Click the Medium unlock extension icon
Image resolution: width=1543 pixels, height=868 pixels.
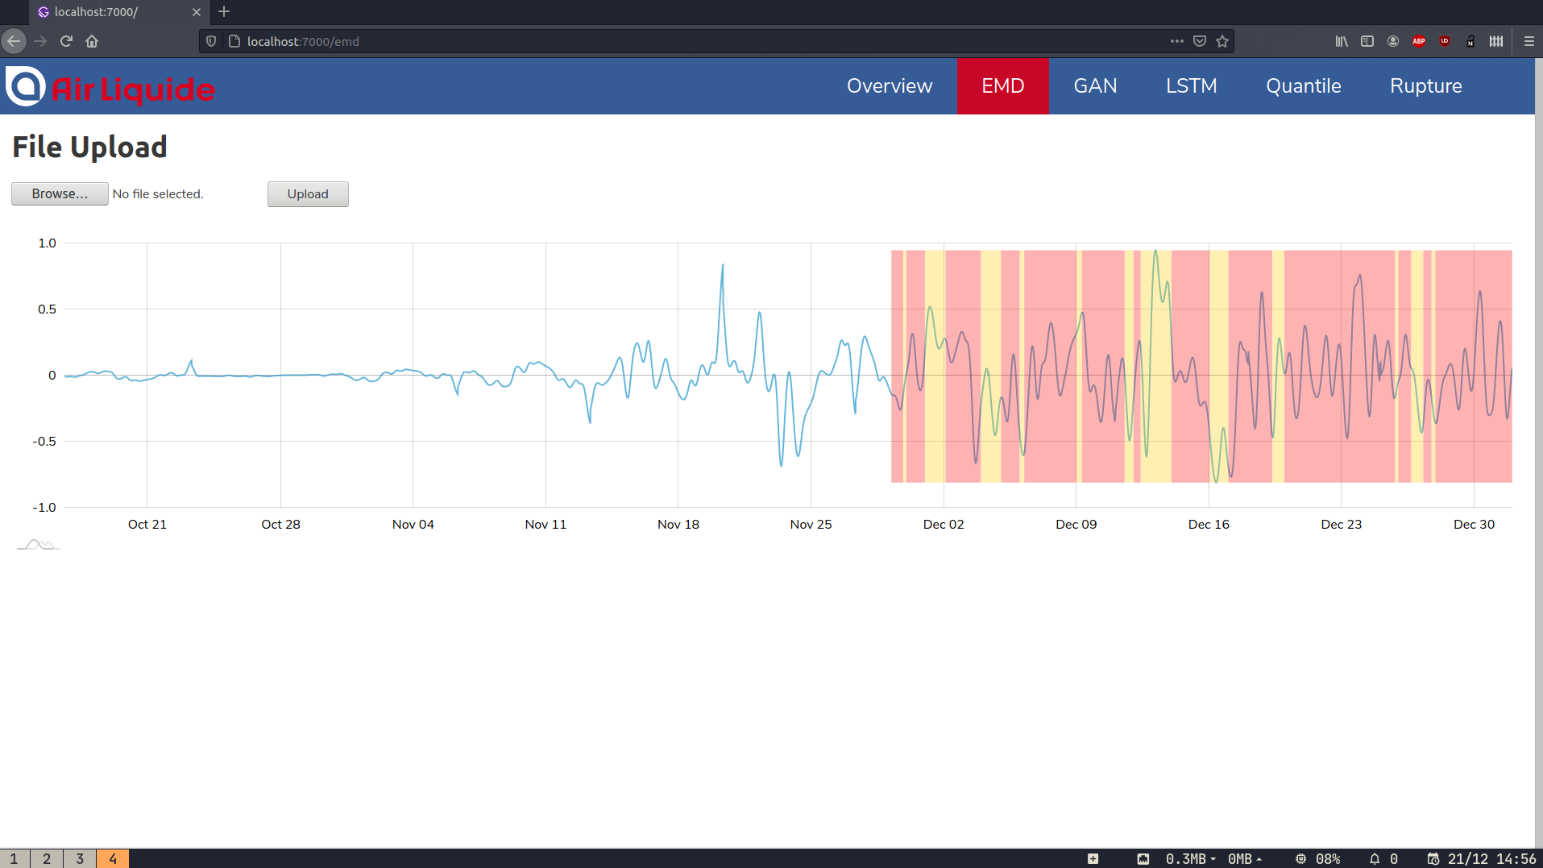pyautogui.click(x=1470, y=41)
